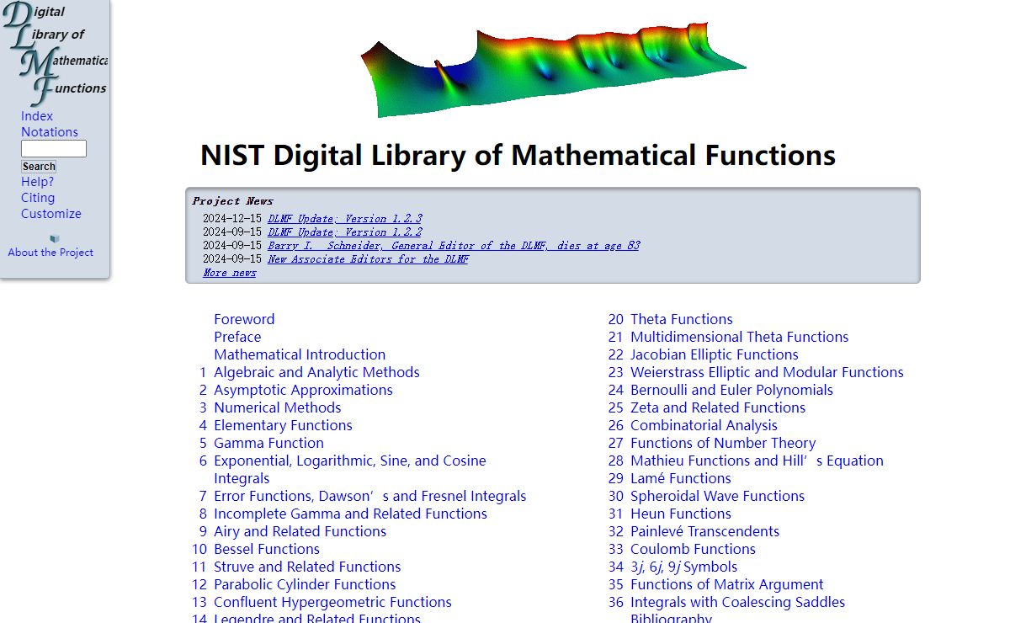Open chapter 21 Multidimensional Theta Functions

(739, 337)
